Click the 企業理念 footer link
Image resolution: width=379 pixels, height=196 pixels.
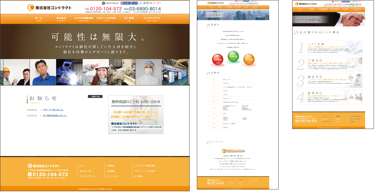[x=111, y=166]
